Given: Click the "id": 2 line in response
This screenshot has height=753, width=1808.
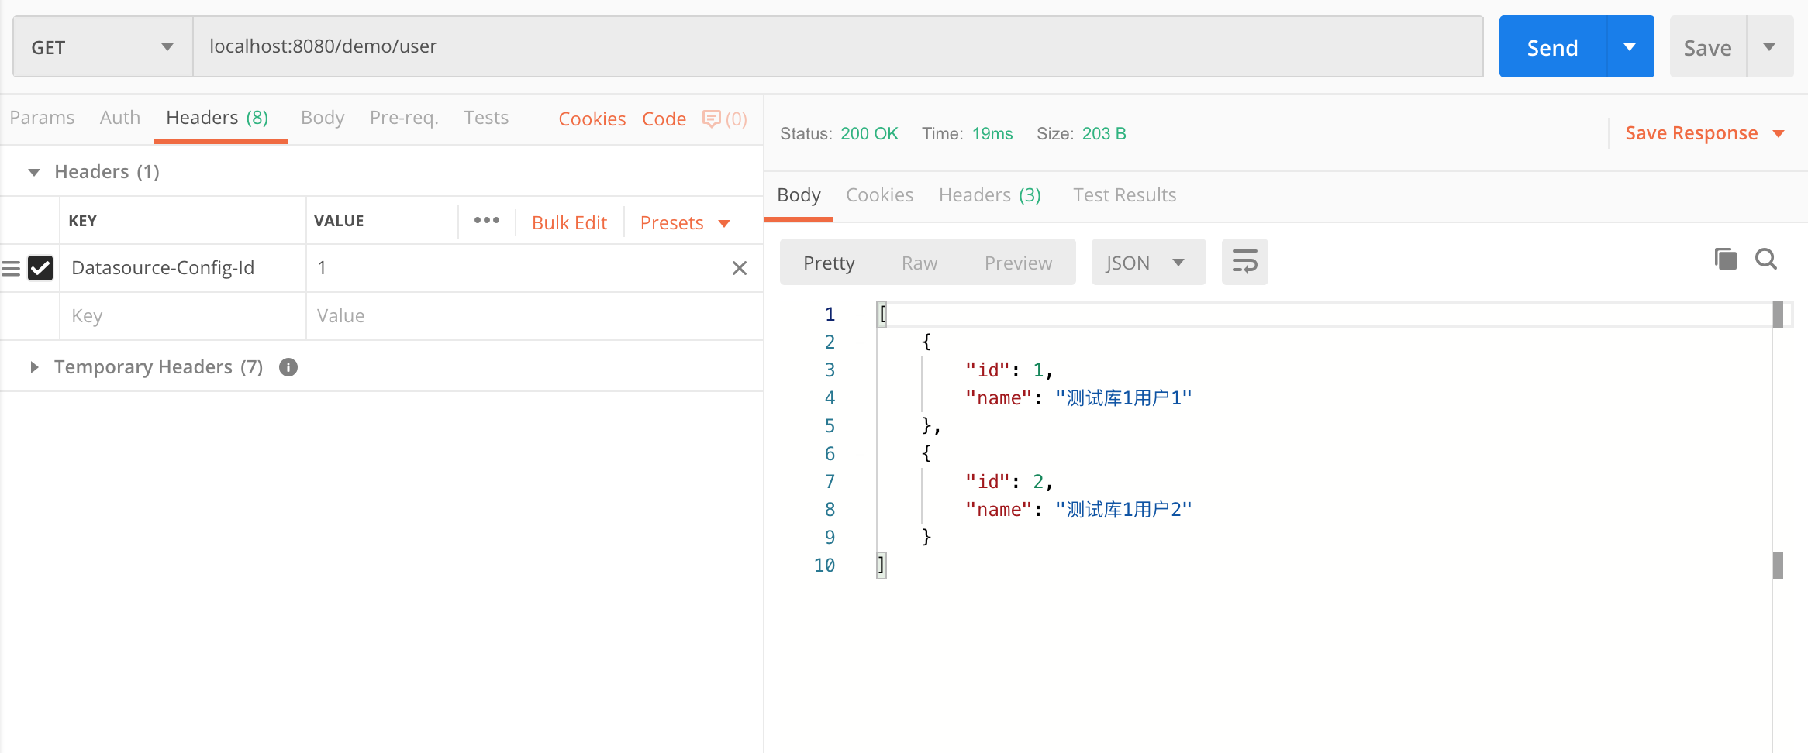Looking at the screenshot, I should [x=1009, y=482].
